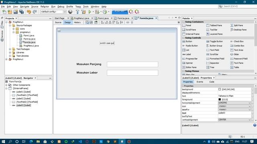Open the Events properties tab
257x144 pixels.
[x=200, y=82]
